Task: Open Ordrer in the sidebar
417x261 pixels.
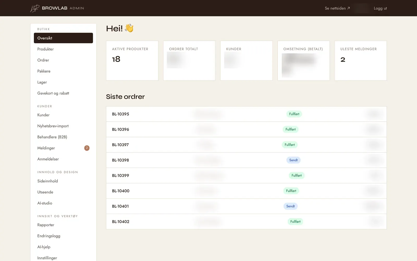Action: [63, 60]
